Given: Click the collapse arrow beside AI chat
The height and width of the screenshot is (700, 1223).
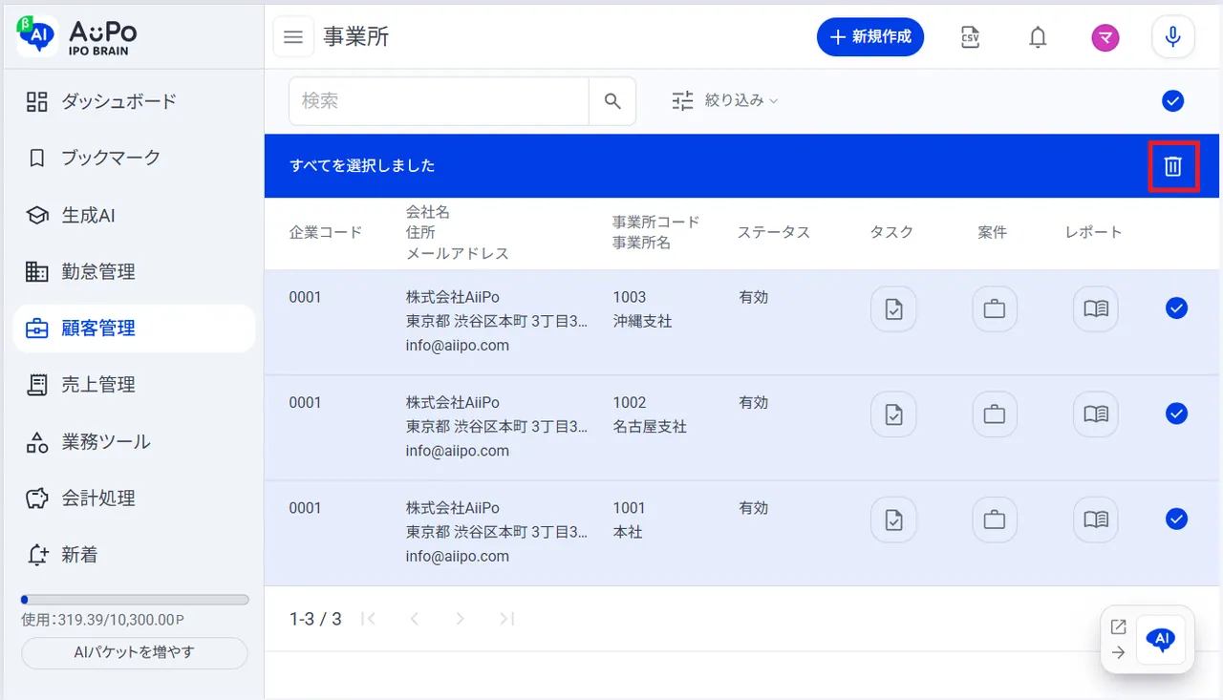Looking at the screenshot, I should coord(1119,653).
